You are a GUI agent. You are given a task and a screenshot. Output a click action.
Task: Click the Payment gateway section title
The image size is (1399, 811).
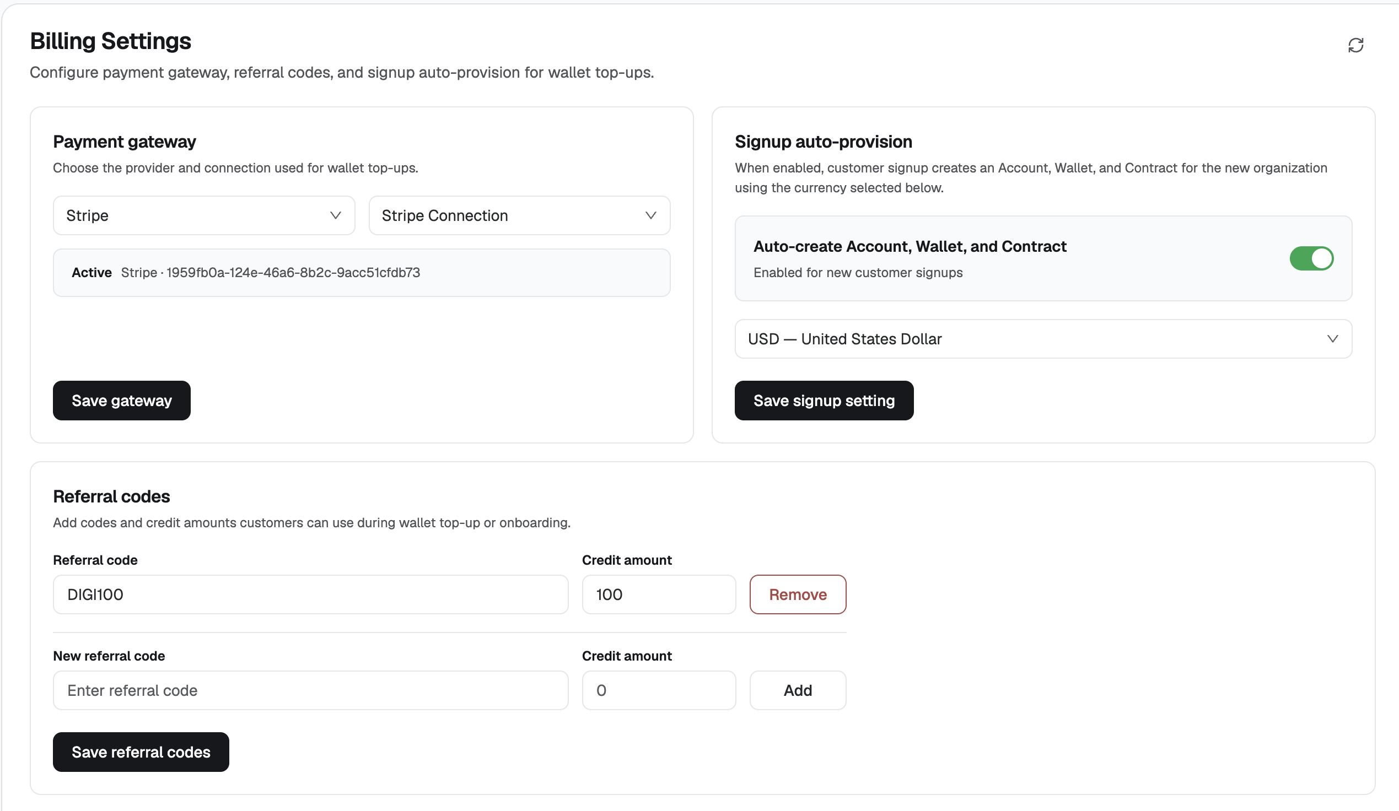point(125,142)
